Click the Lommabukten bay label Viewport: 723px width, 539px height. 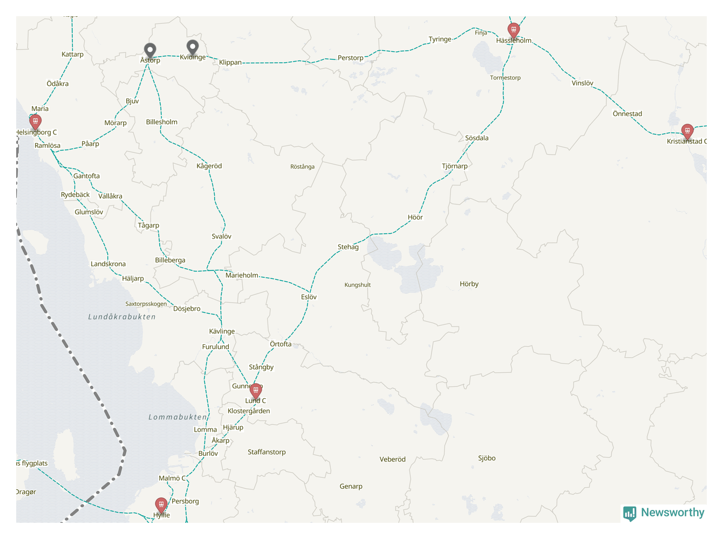178,417
